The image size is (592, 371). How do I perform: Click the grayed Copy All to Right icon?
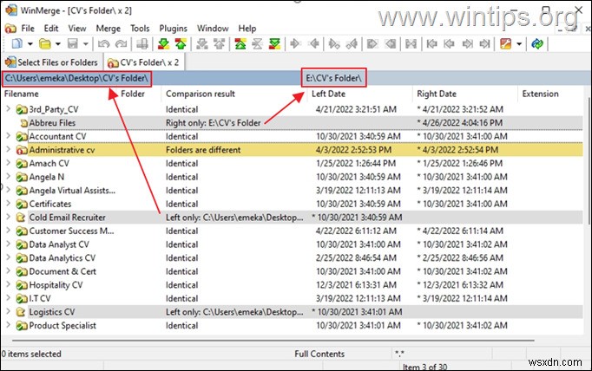(x=372, y=44)
